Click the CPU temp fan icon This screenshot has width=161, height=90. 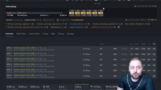click(x=44, y=87)
